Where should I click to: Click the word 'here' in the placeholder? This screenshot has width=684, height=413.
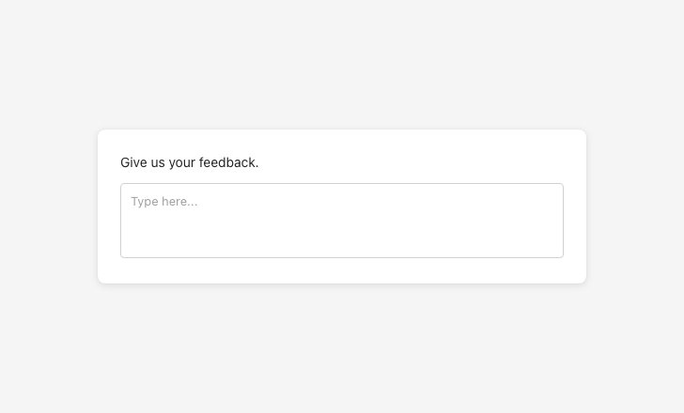[179, 202]
